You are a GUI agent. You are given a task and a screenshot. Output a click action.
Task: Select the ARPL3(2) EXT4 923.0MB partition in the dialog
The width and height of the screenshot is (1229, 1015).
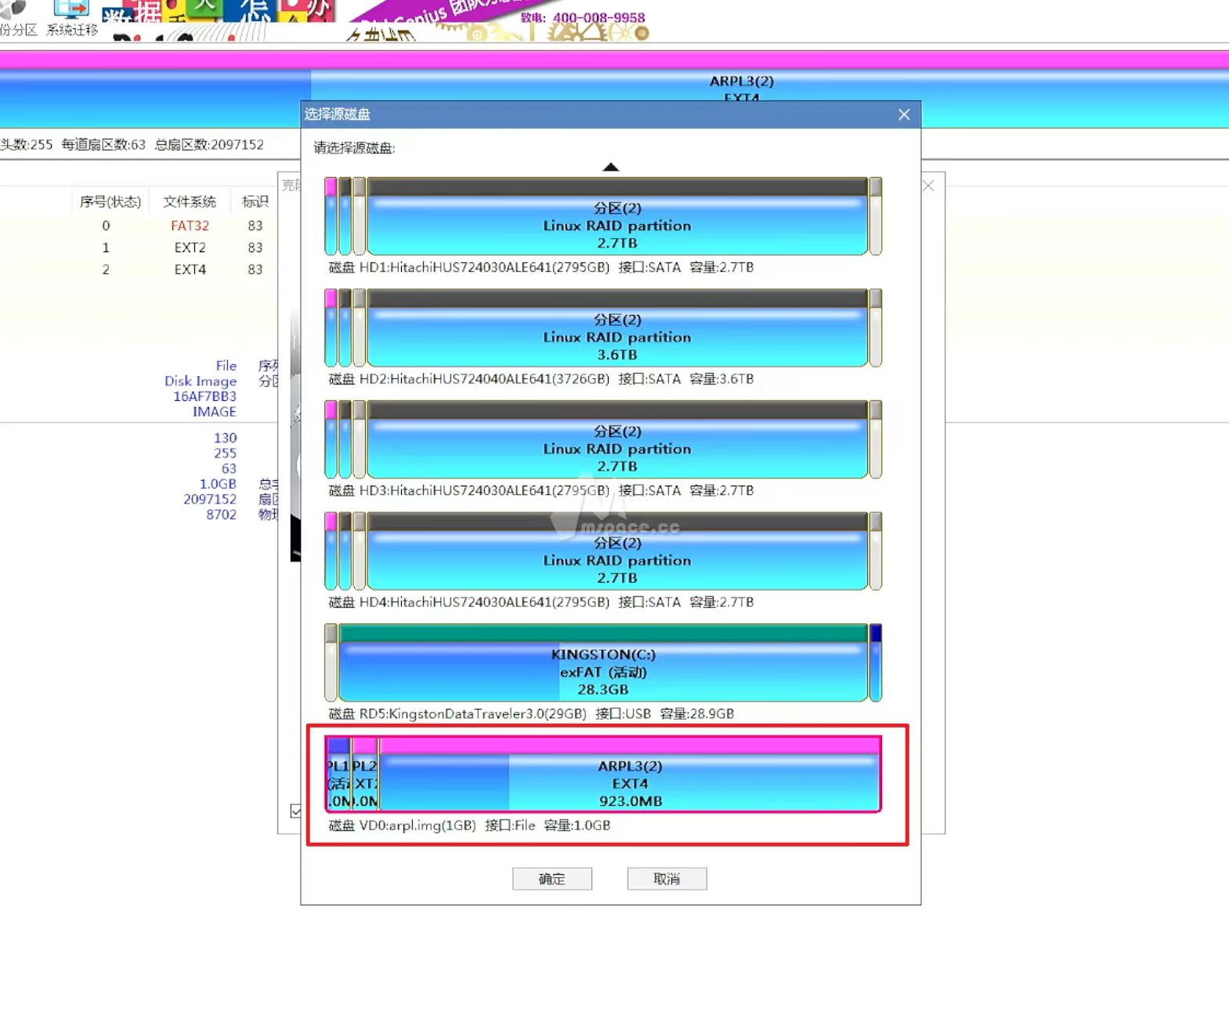tap(630, 775)
